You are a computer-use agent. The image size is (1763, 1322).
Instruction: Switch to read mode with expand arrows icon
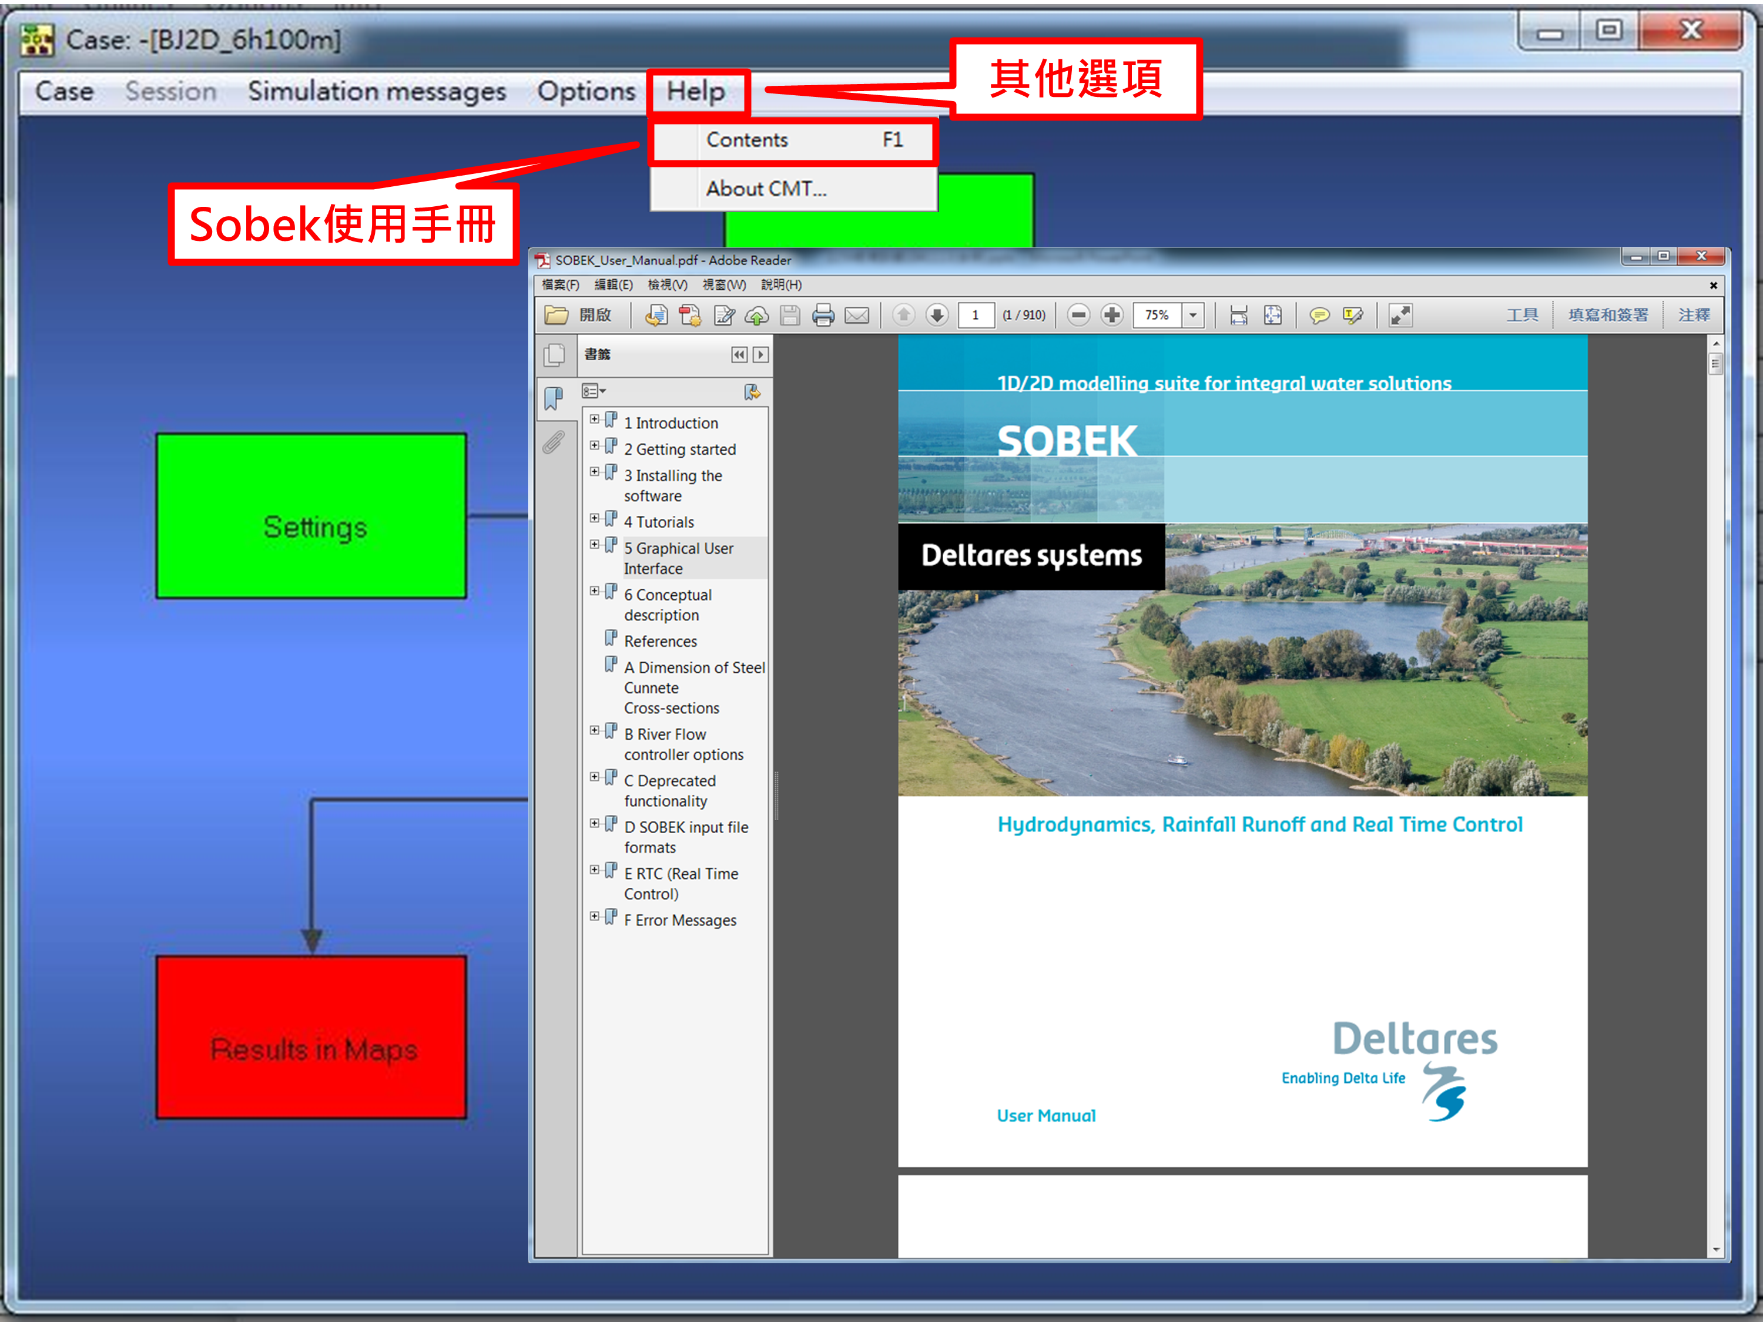tap(1400, 316)
